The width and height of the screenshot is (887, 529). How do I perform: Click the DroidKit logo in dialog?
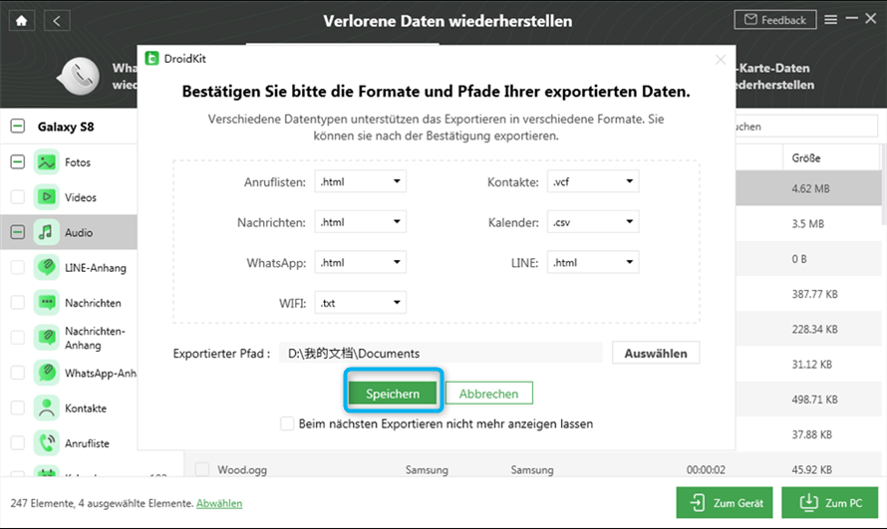151,58
